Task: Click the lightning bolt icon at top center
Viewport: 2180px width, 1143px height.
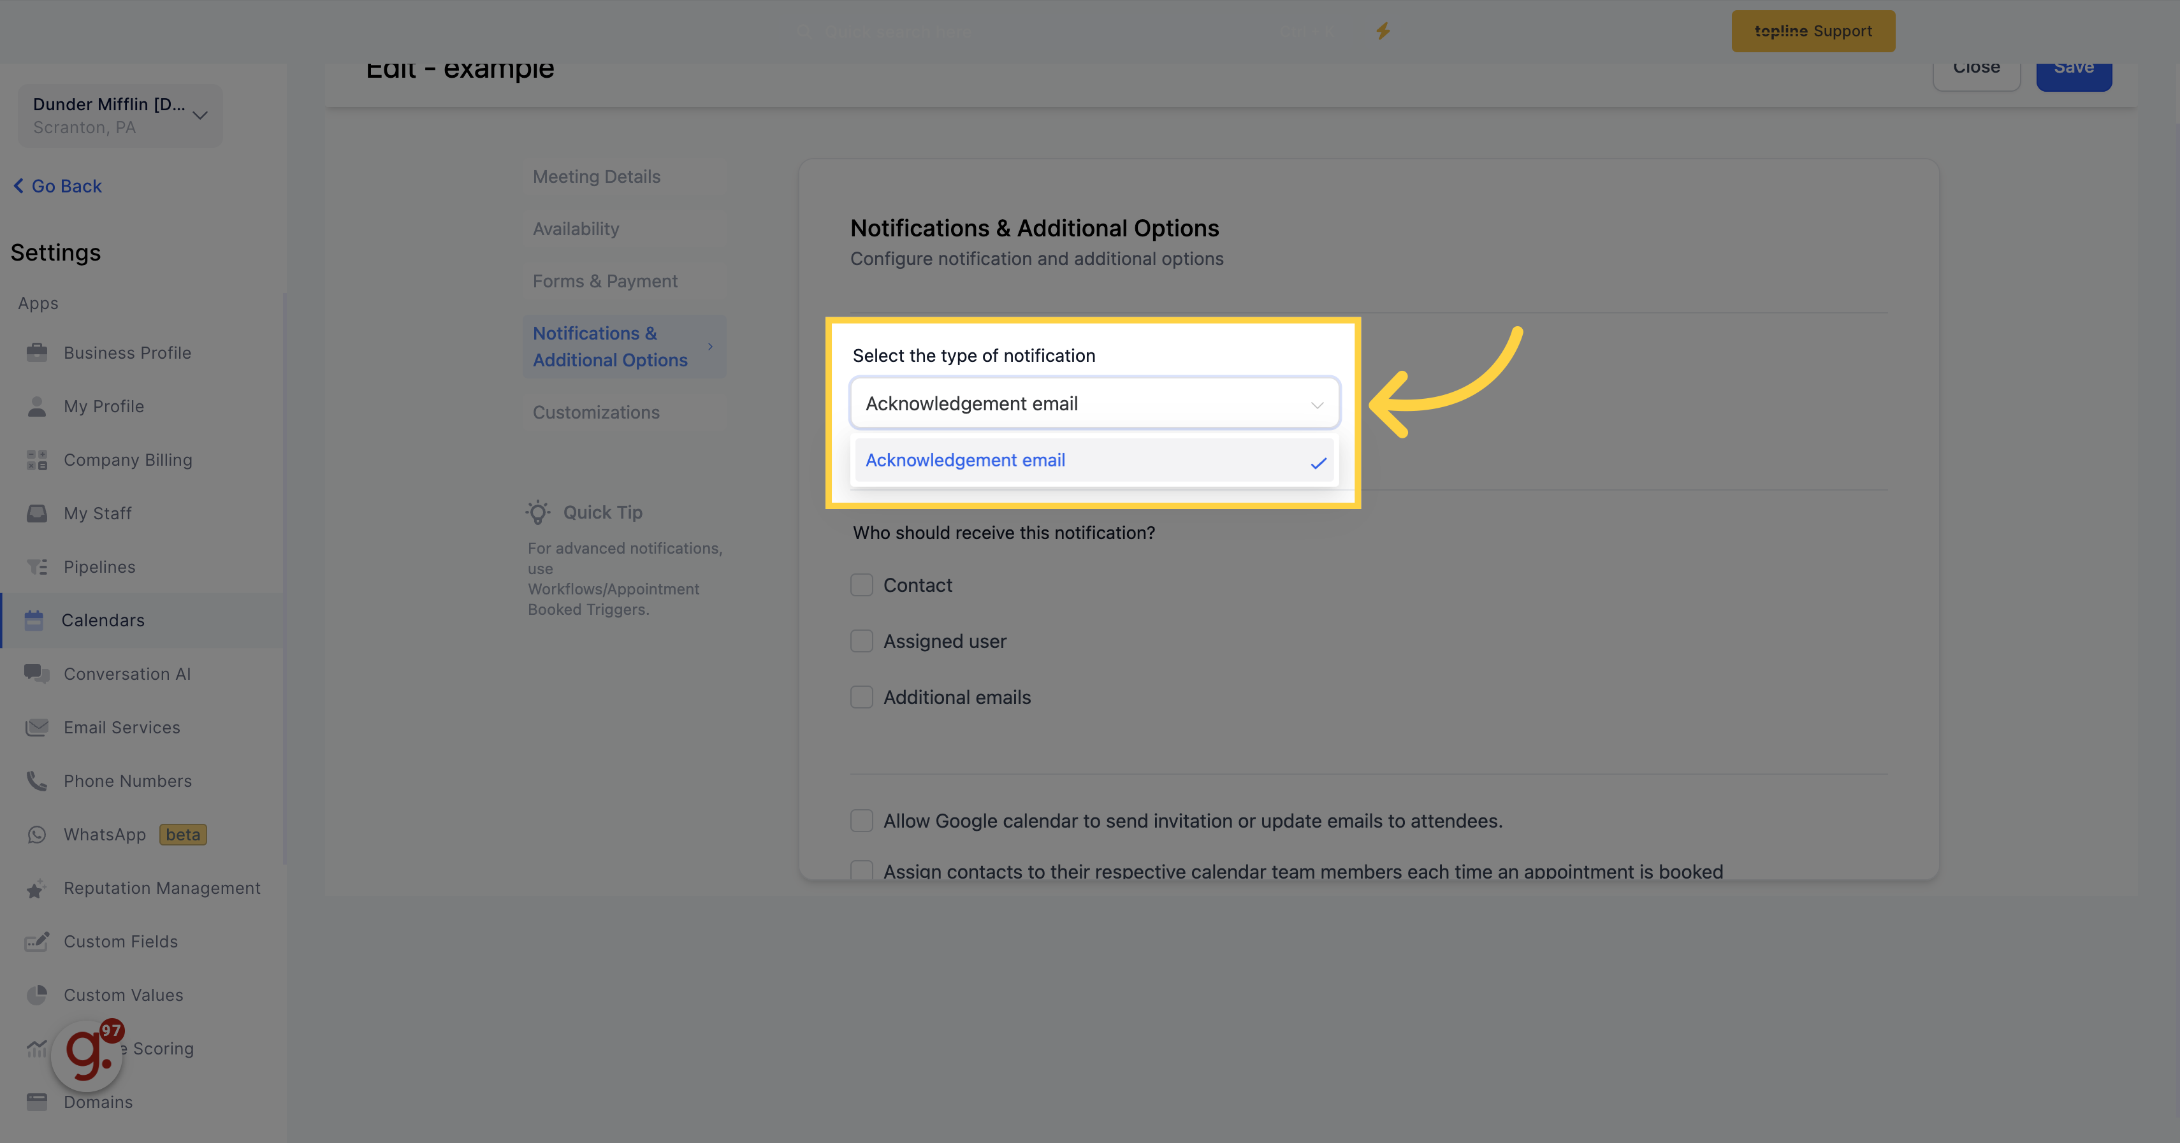Action: point(1383,27)
